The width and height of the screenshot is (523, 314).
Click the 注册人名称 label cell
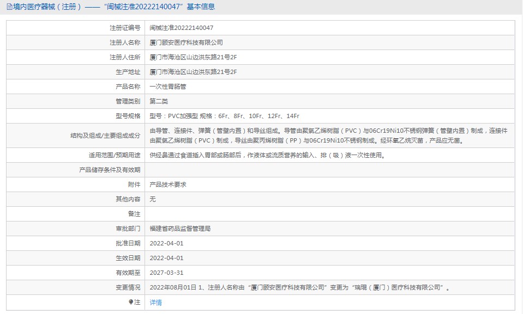125,42
